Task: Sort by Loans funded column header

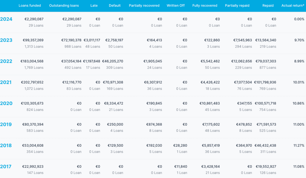Action: point(30,6)
